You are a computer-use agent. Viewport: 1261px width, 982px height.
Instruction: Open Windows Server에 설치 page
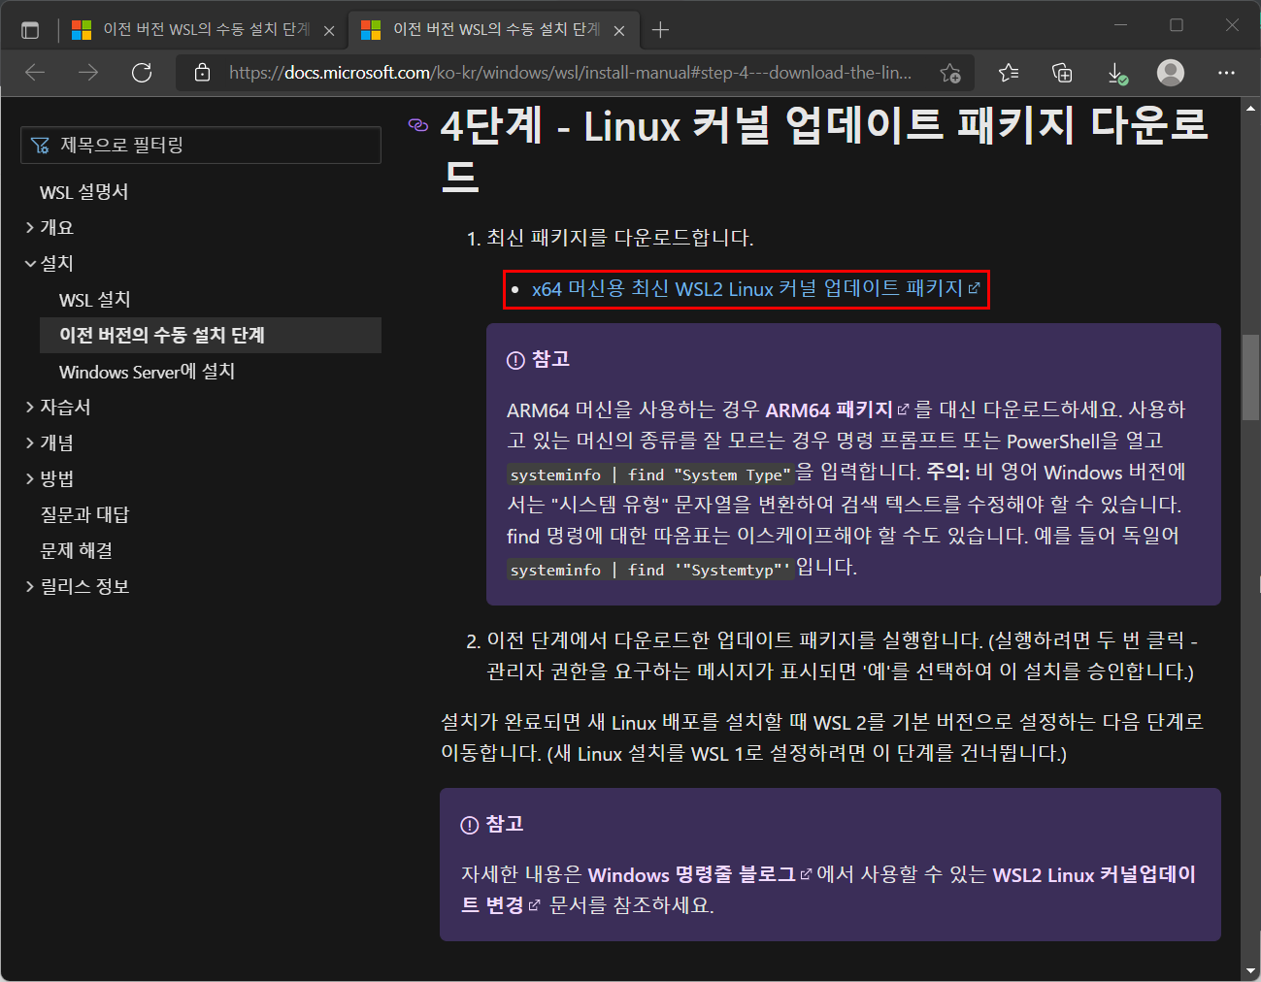(x=148, y=372)
